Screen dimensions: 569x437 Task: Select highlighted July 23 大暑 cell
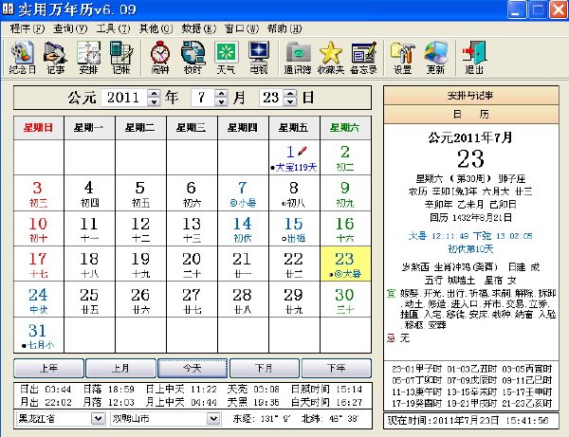pyautogui.click(x=345, y=264)
